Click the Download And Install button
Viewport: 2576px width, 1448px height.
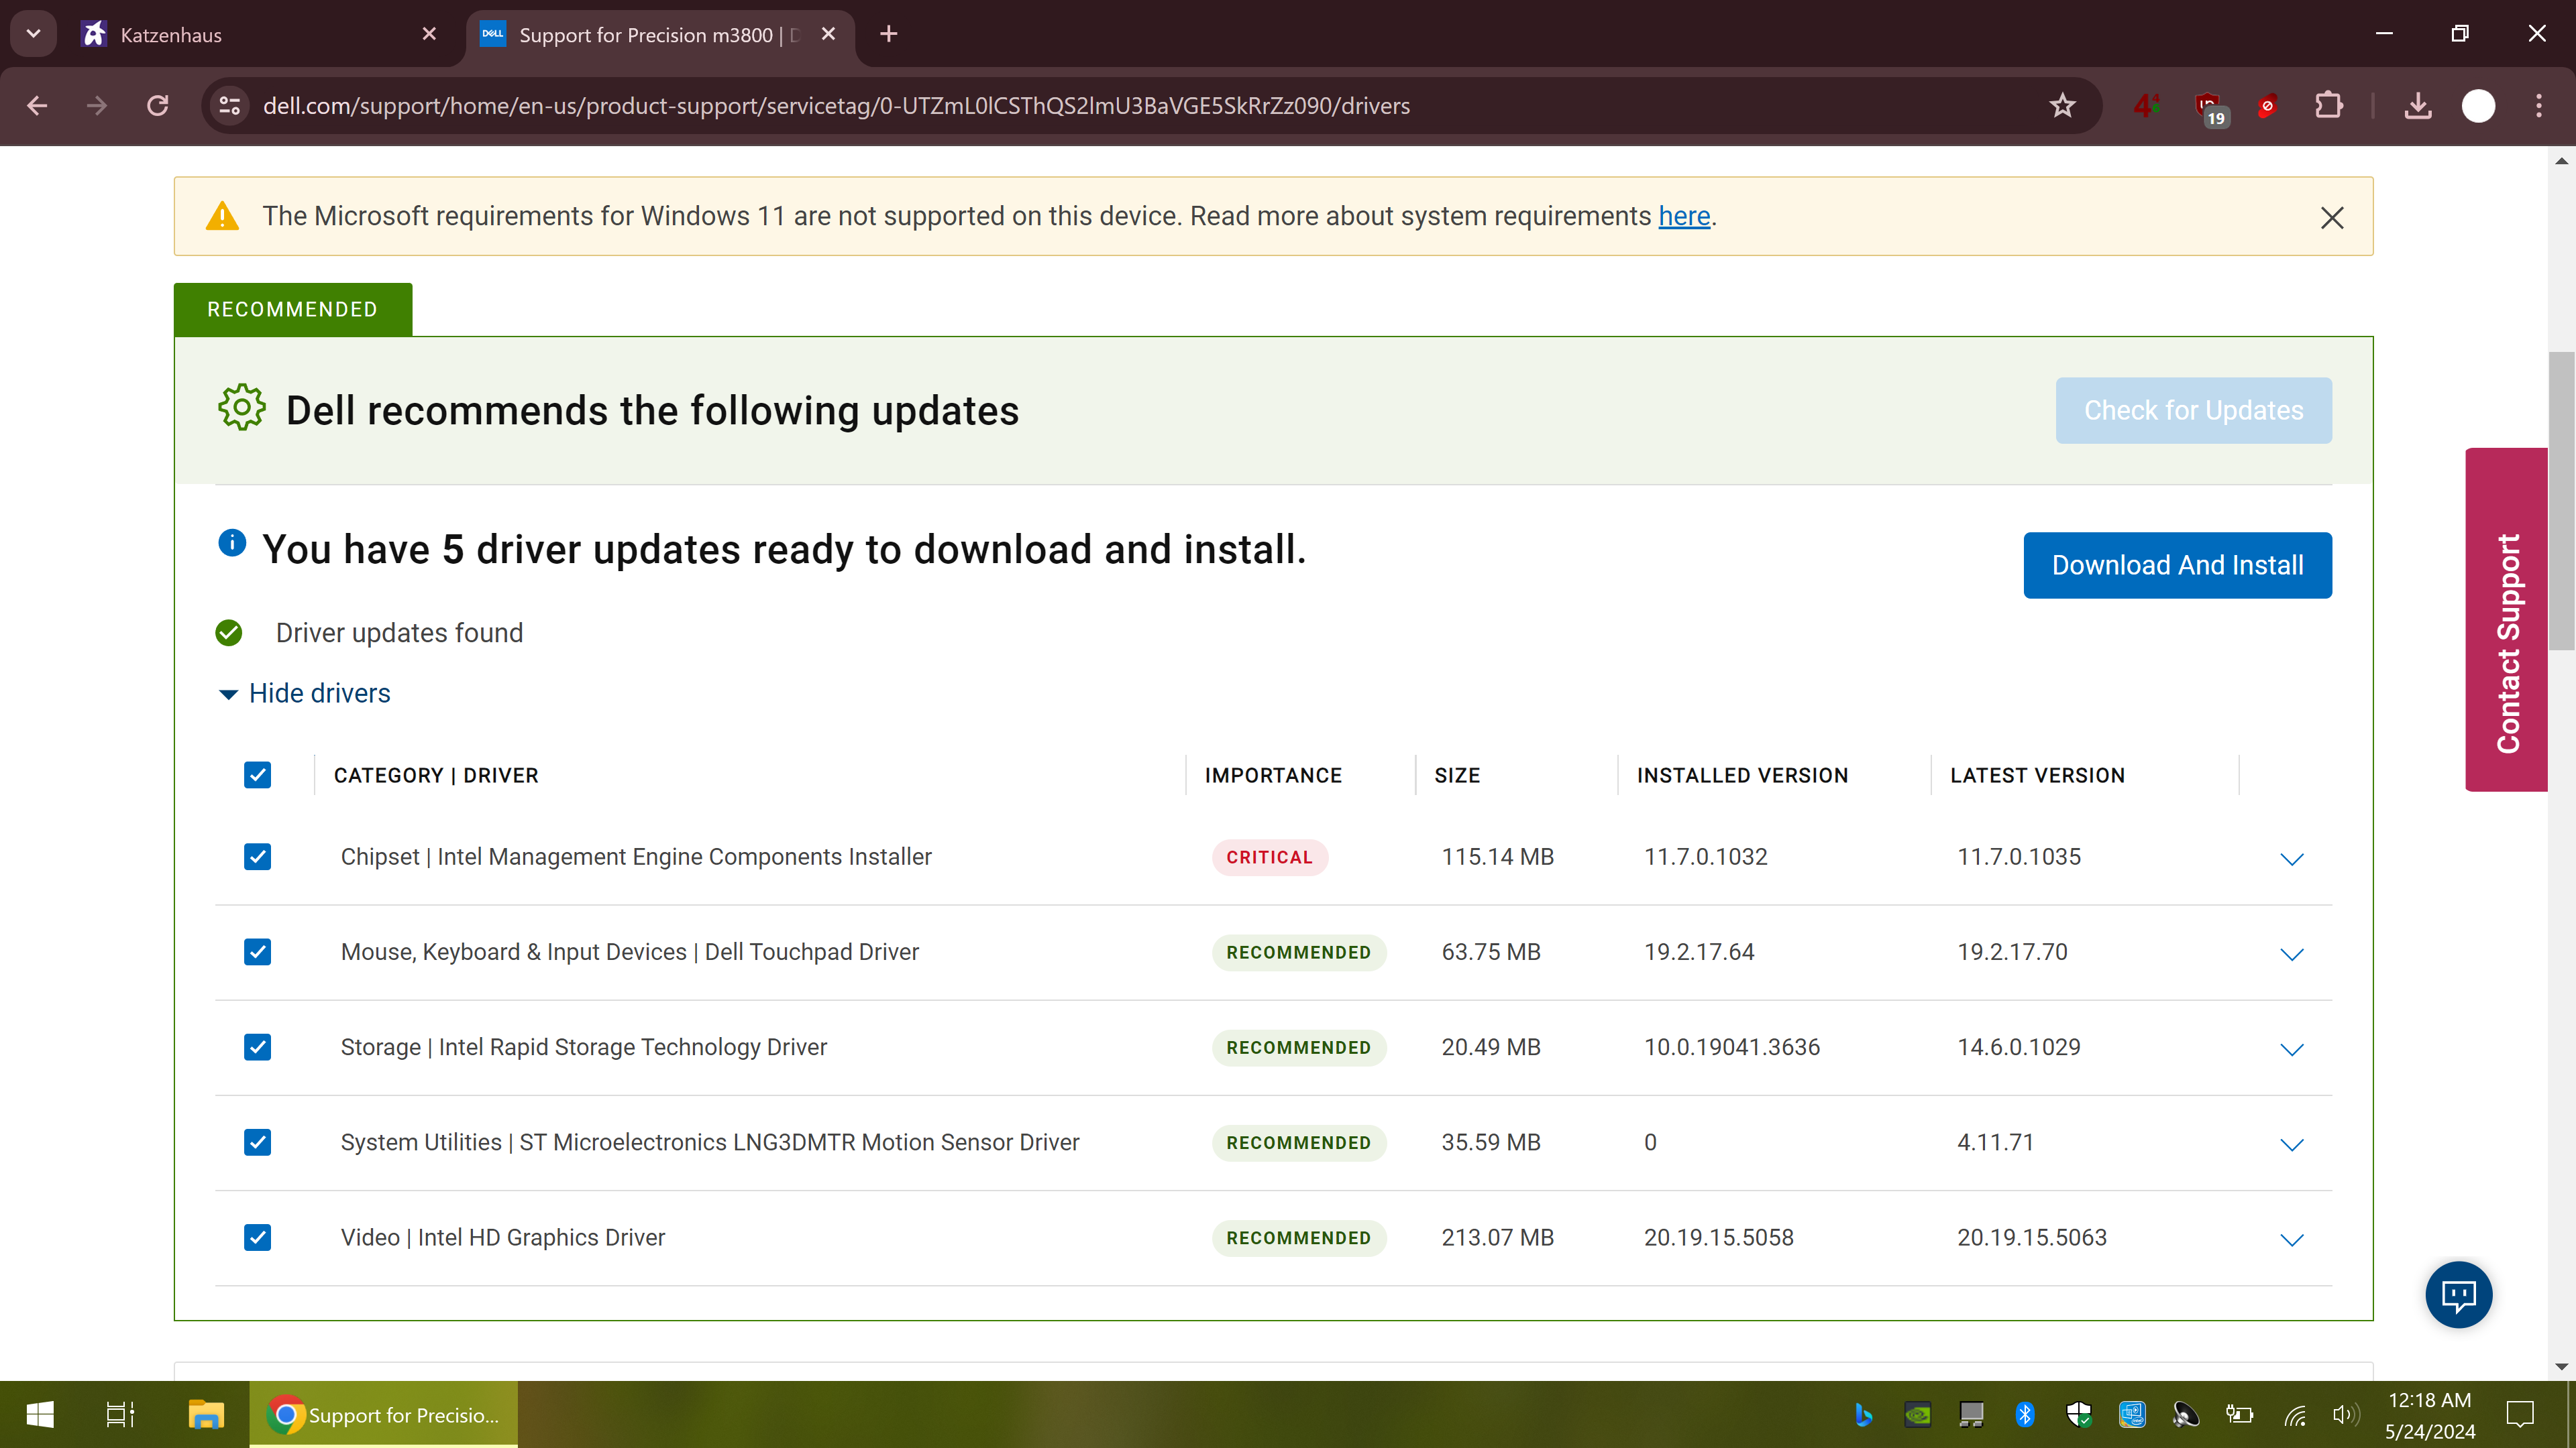2177,566
